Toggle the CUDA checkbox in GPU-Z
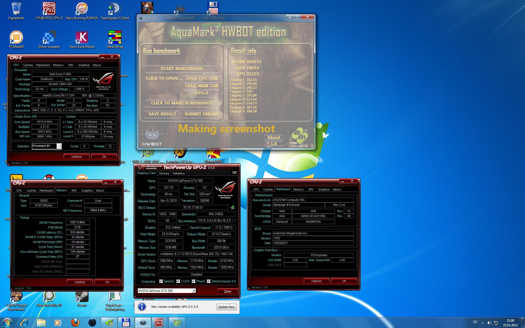 pos(178,281)
